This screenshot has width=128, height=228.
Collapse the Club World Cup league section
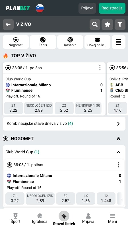(x=118, y=152)
